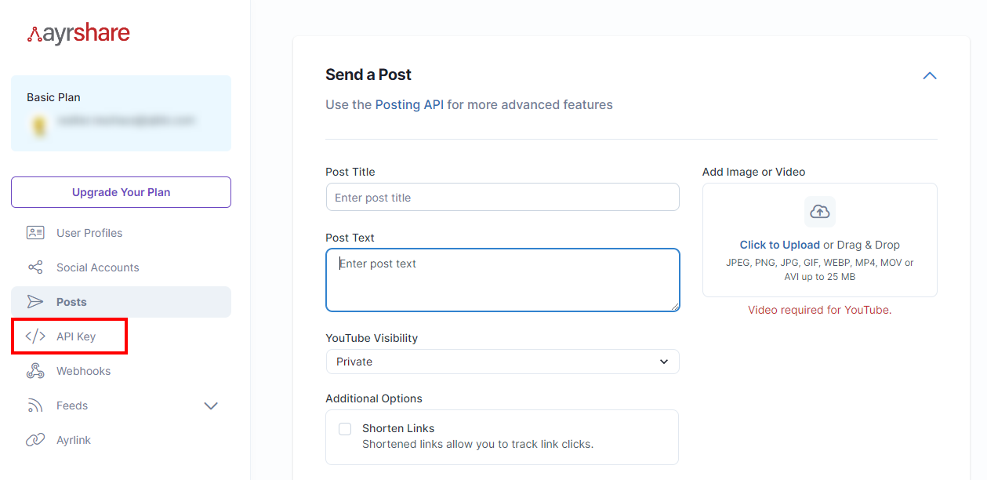
Task: Click the cloud upload icon
Action: pyautogui.click(x=819, y=212)
